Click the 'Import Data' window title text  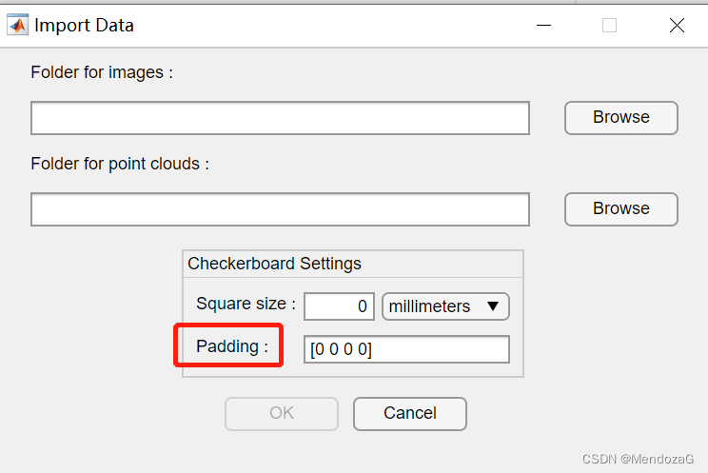click(84, 26)
